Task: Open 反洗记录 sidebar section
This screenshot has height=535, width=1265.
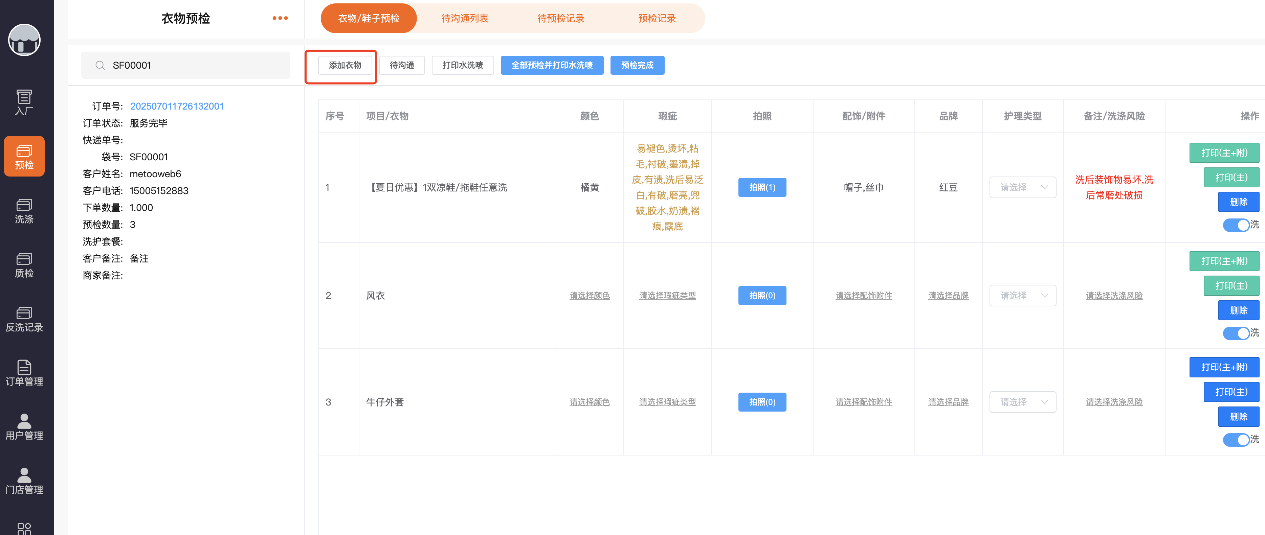Action: coord(24,319)
